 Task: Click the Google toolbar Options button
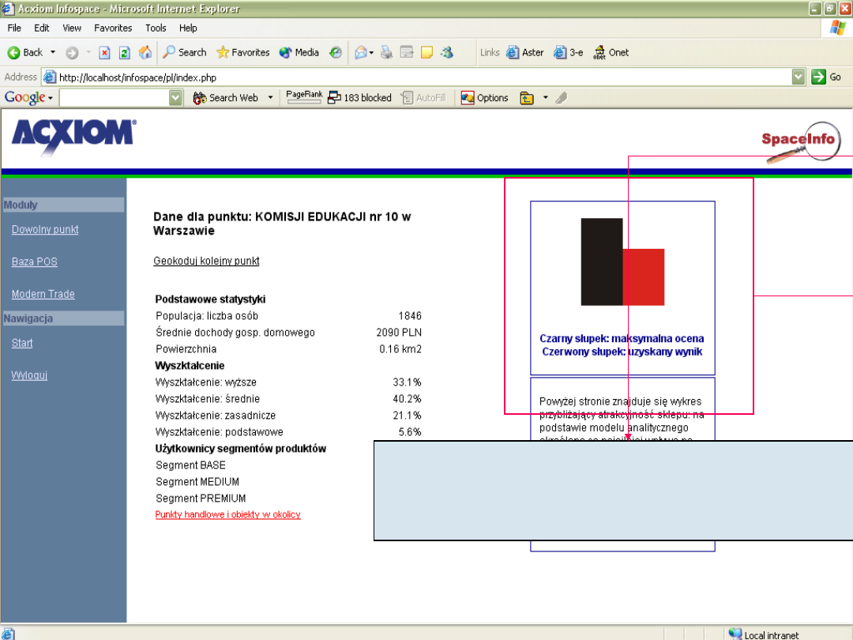click(485, 98)
